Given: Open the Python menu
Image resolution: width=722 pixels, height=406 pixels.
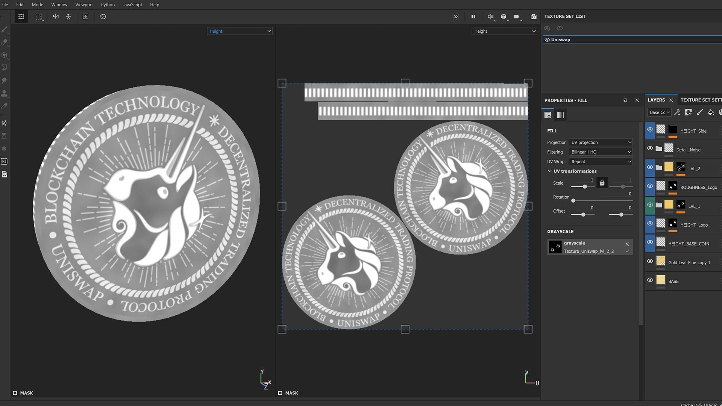Looking at the screenshot, I should tap(108, 5).
